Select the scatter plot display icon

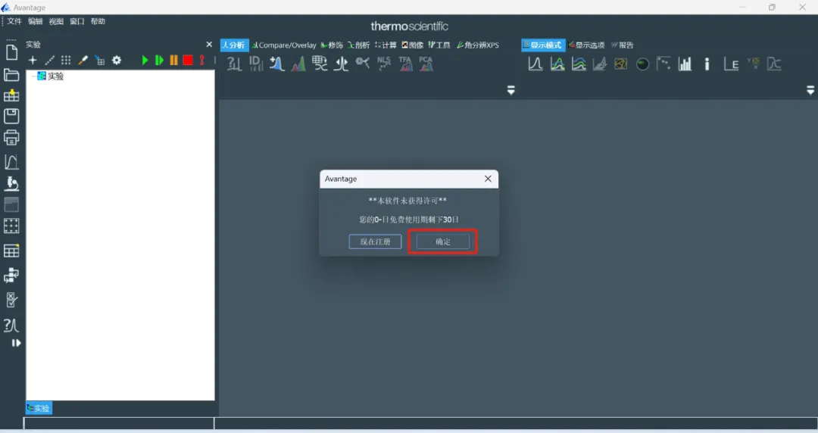[663, 64]
